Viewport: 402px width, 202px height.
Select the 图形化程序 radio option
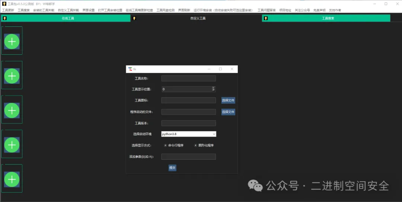195,145
